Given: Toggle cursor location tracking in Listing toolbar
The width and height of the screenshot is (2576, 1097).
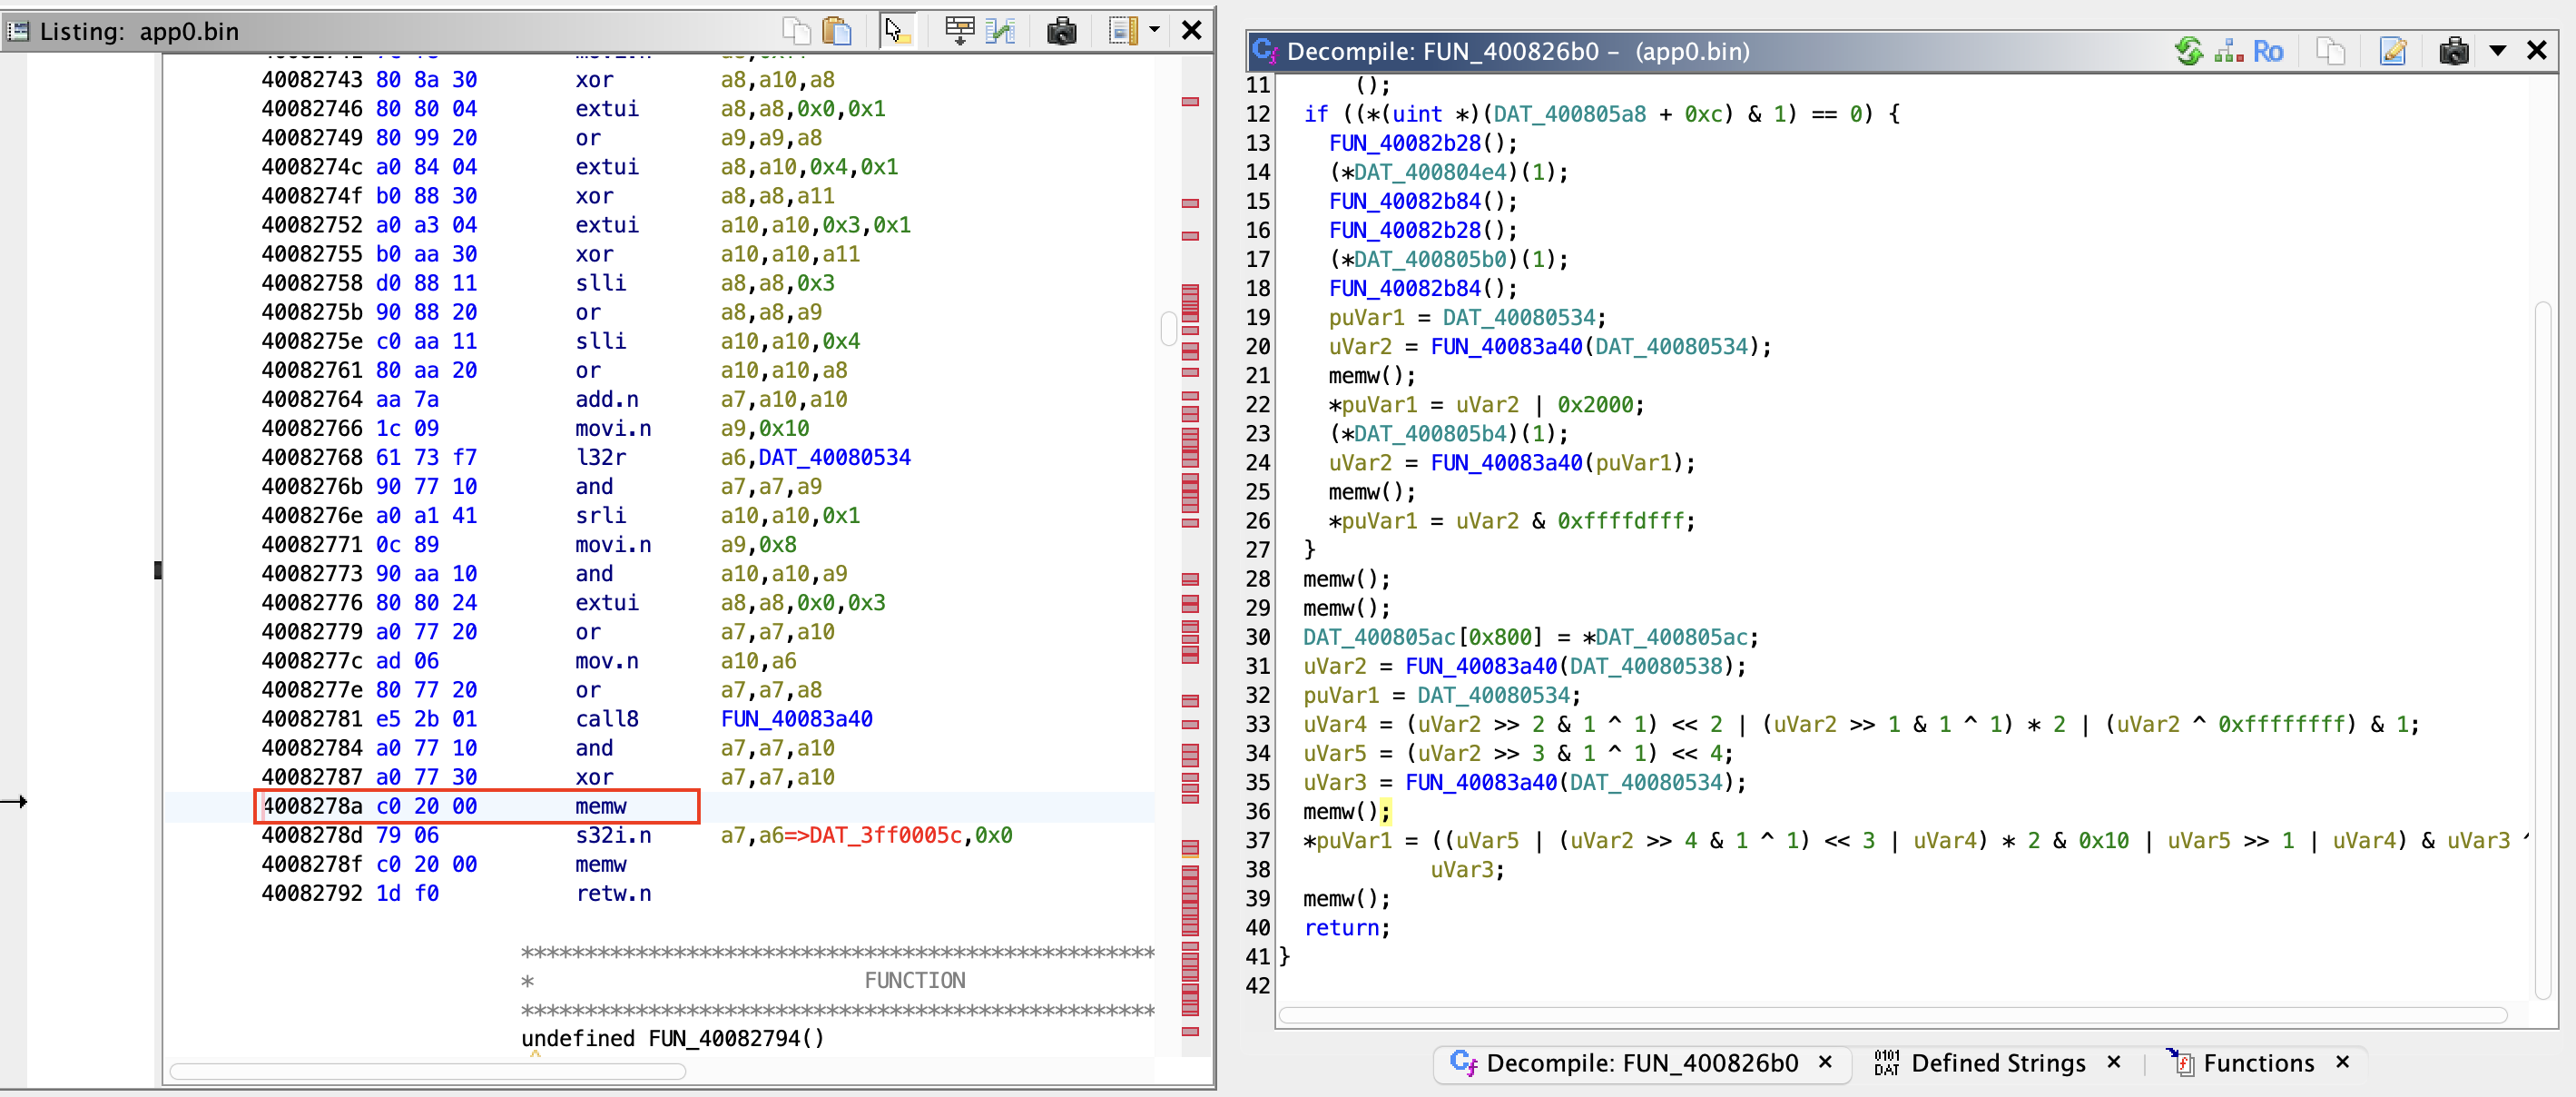Looking at the screenshot, I should tap(897, 30).
